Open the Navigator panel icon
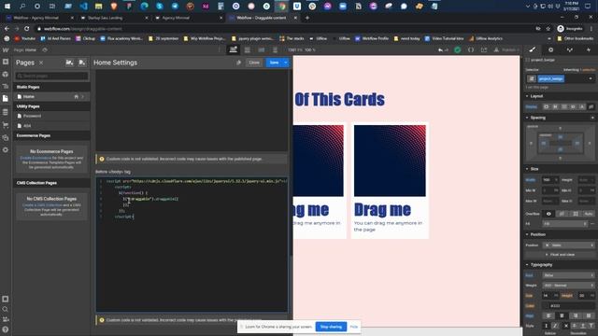This screenshot has width=598, height=336. point(6,87)
